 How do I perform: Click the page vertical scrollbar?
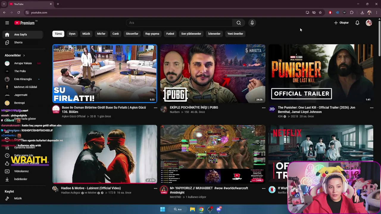(x=380, y=39)
